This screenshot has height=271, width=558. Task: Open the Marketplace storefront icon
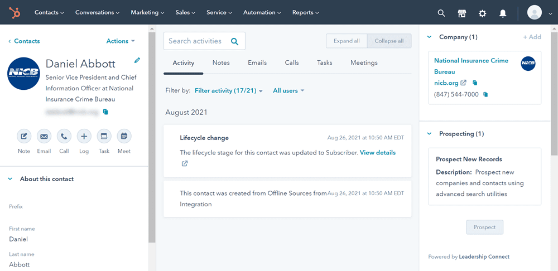[461, 13]
